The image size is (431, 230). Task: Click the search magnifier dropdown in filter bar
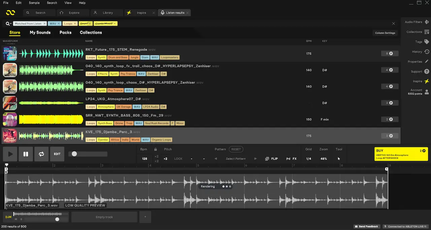[8, 24]
